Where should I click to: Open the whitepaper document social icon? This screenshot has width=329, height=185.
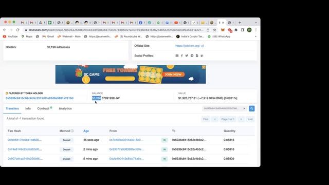coord(197,55)
